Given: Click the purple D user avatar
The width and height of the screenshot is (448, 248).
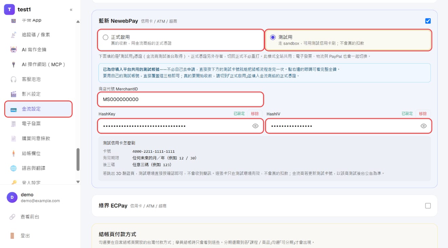Looking at the screenshot, I should [x=12, y=197].
